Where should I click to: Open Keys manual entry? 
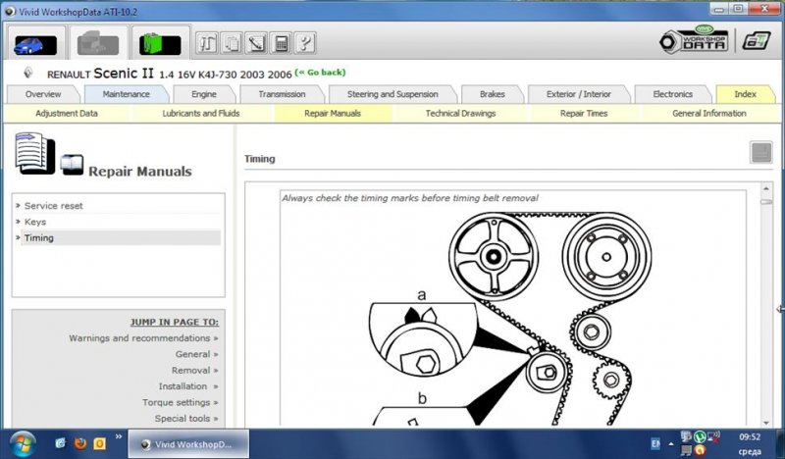pyautogui.click(x=35, y=222)
